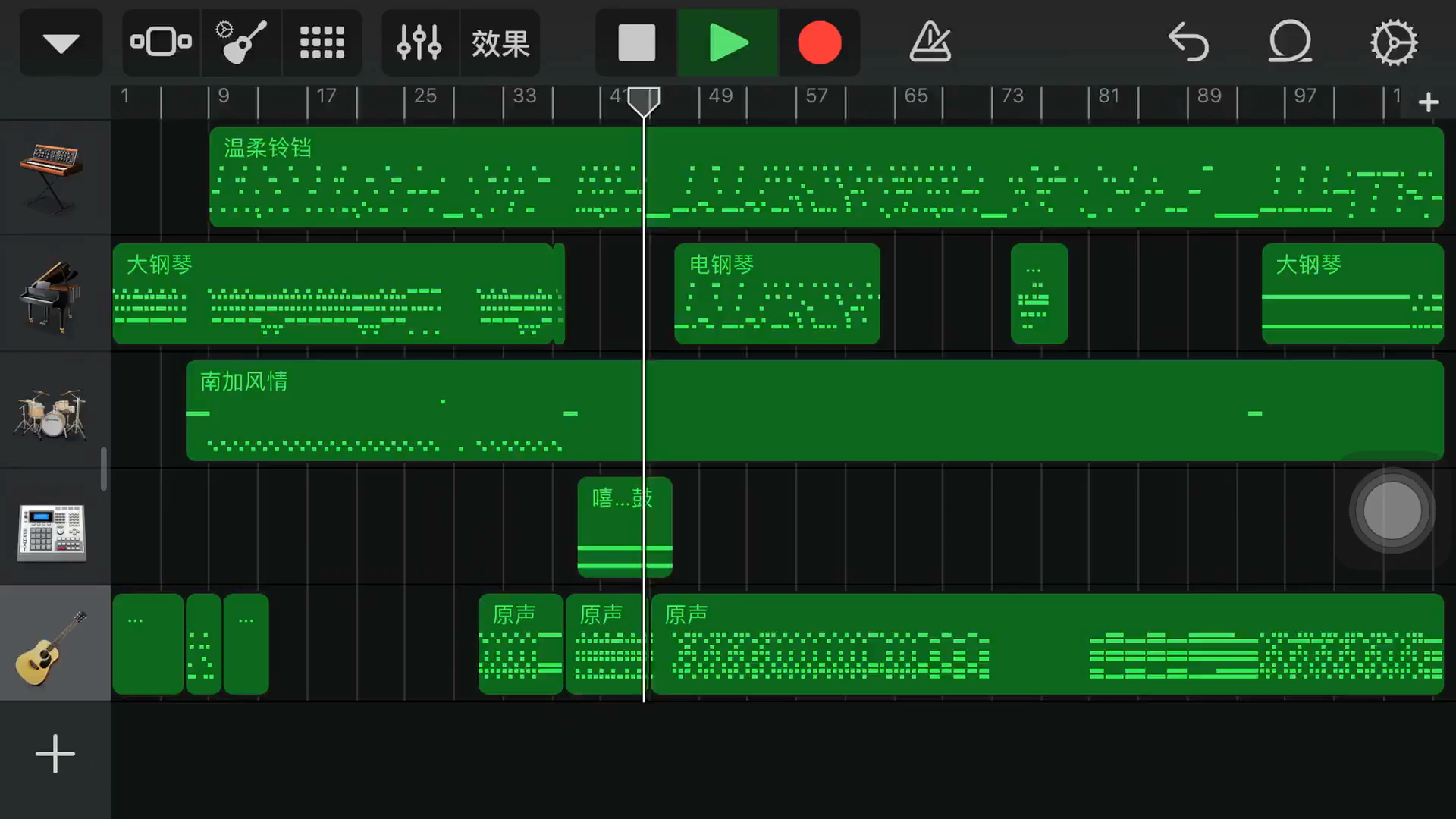Jump to bar 97 in ruler

pyautogui.click(x=1305, y=96)
